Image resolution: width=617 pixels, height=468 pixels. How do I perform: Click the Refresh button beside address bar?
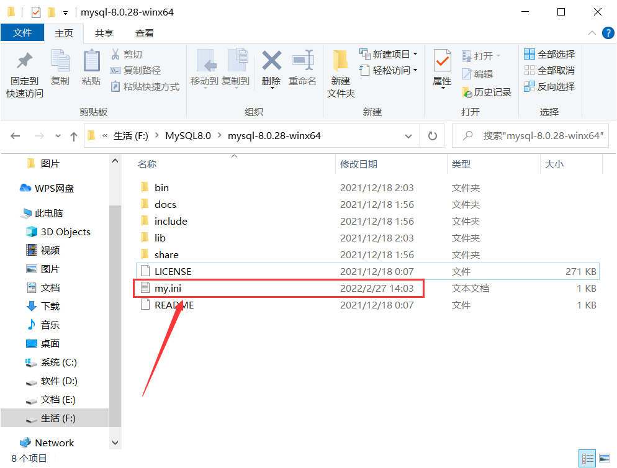tap(433, 136)
